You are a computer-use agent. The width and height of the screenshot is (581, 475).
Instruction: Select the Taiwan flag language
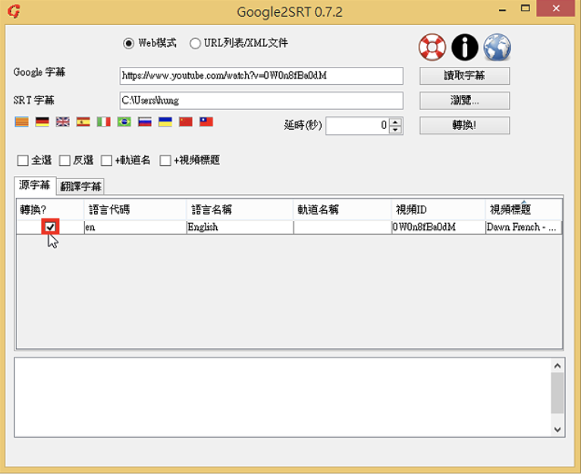pos(206,121)
